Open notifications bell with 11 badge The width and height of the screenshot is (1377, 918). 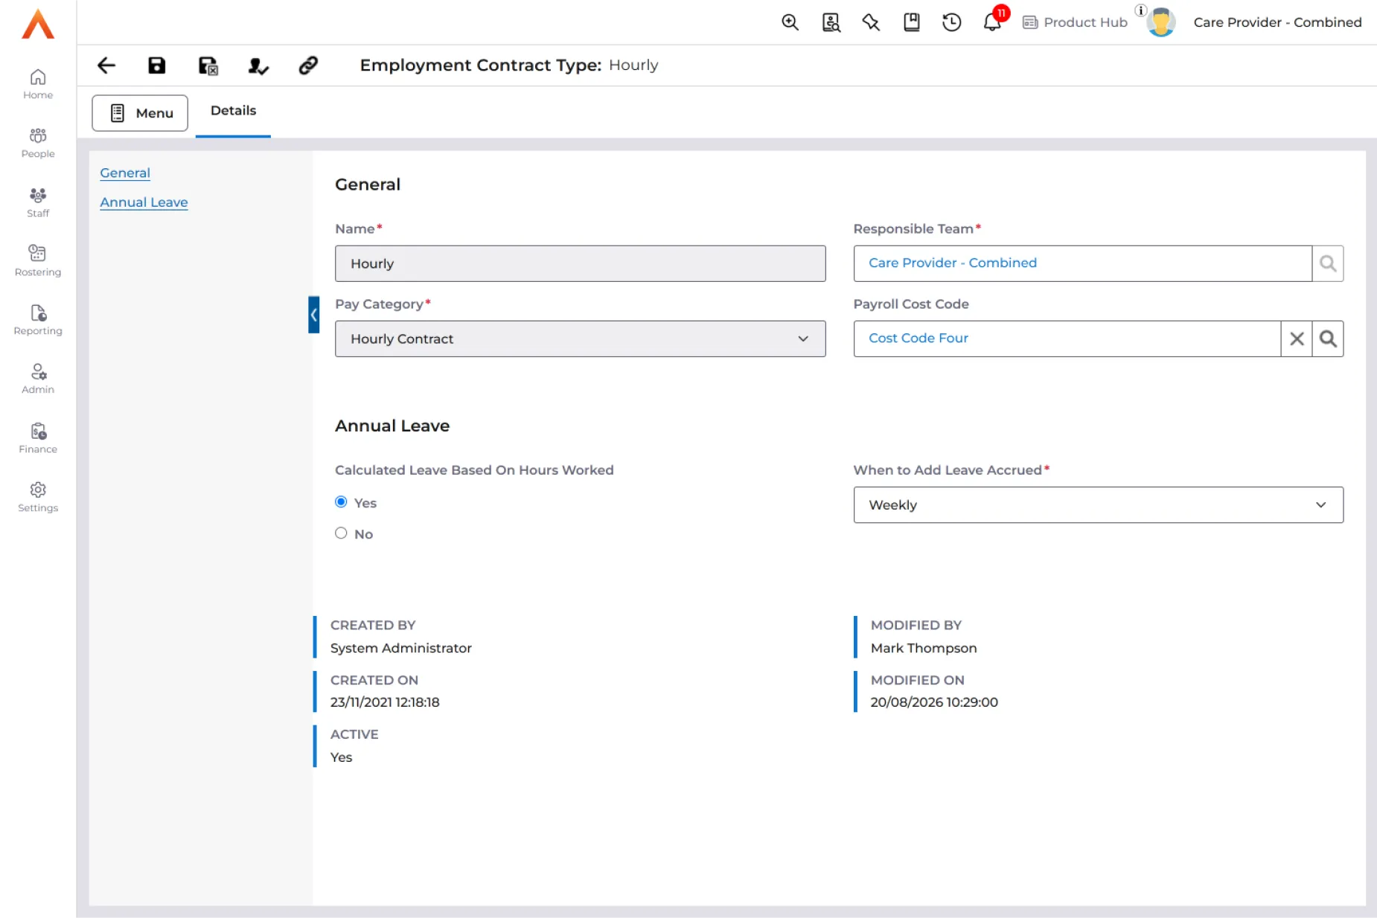point(993,21)
